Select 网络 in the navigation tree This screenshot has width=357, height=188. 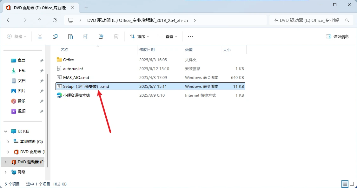point(22,172)
